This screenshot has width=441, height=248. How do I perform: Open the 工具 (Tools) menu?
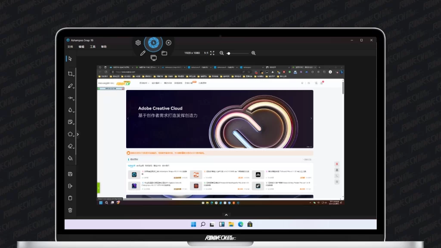pyautogui.click(x=93, y=46)
